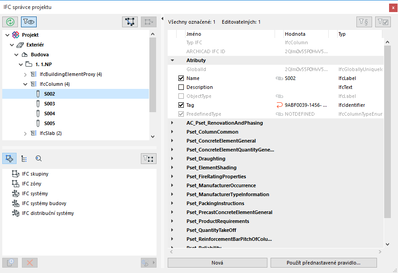This screenshot has height=273, width=398.
Task: Click the green refresh/synchronize icon
Action: 10,22
